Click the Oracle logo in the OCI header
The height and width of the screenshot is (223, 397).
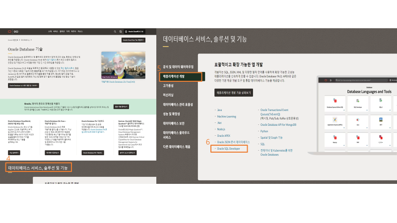pos(9,32)
